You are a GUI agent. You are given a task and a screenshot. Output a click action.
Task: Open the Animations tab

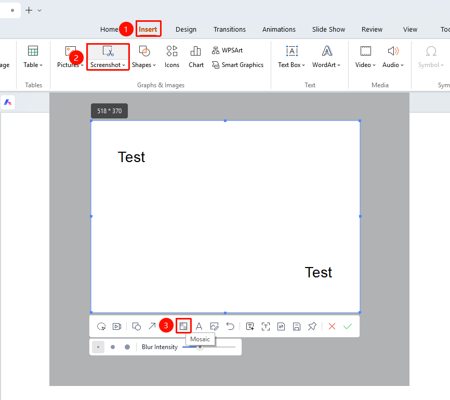[279, 29]
